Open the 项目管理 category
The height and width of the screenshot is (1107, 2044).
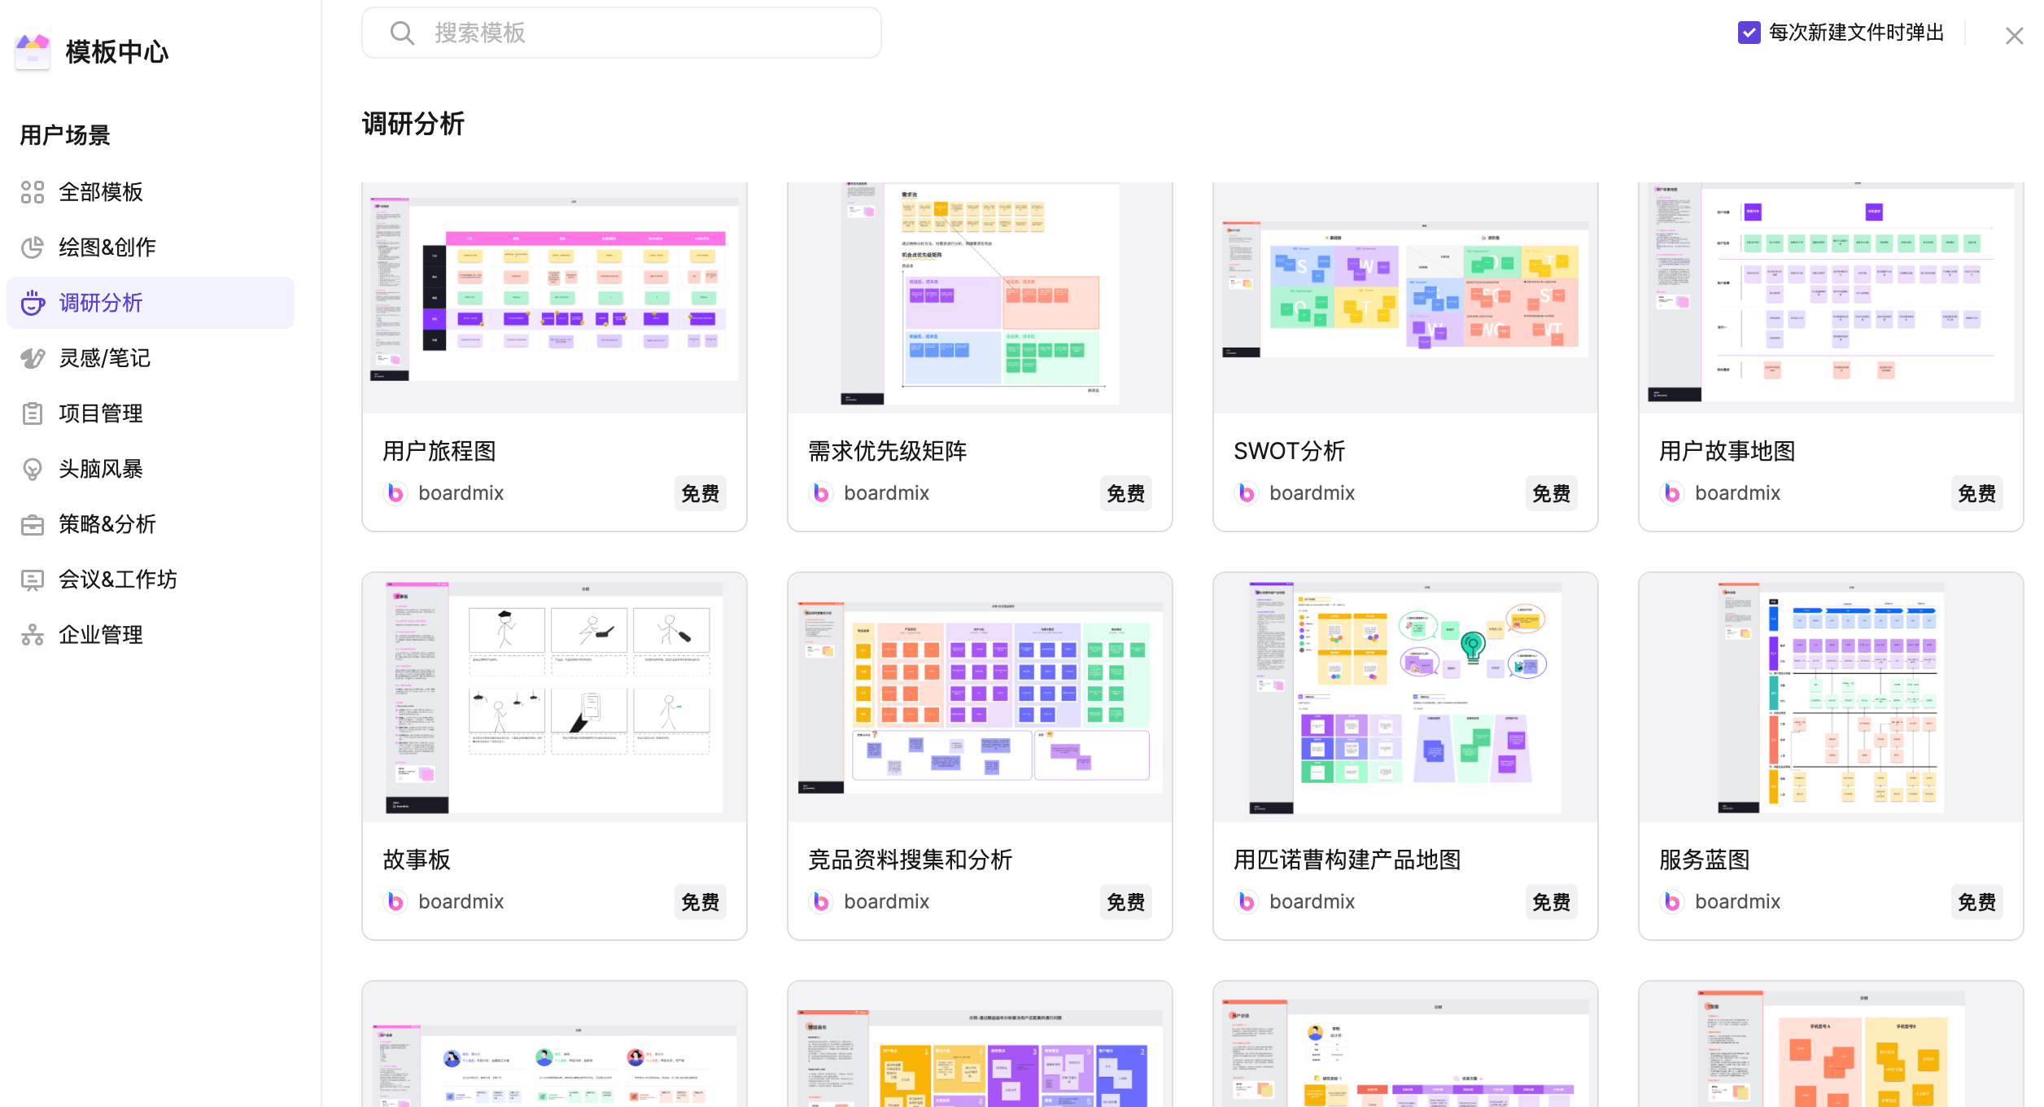(151, 413)
